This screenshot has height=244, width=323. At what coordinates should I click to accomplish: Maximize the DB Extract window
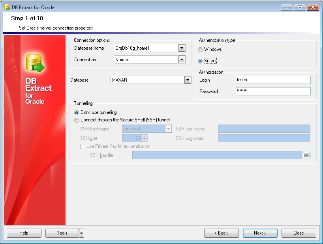pos(300,7)
